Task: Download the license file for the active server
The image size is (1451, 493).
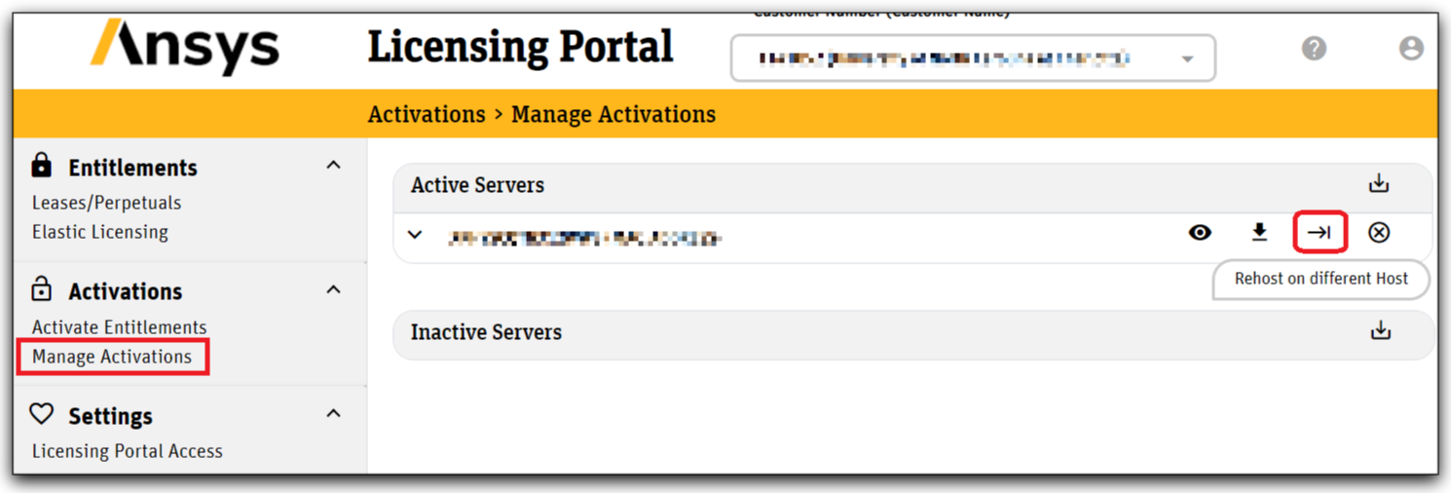Action: coord(1259,232)
